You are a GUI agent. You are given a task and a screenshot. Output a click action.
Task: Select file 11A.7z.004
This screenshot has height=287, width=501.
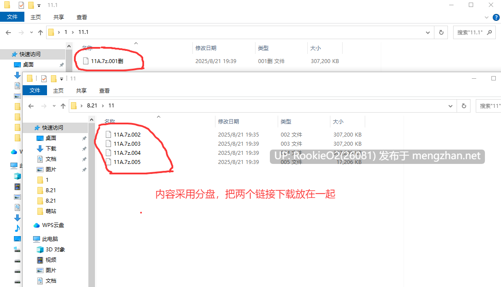point(127,153)
